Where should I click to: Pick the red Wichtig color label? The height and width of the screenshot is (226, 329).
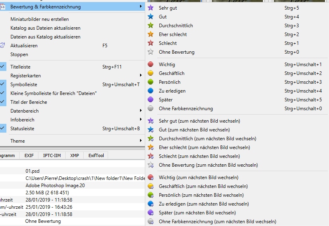click(150, 65)
